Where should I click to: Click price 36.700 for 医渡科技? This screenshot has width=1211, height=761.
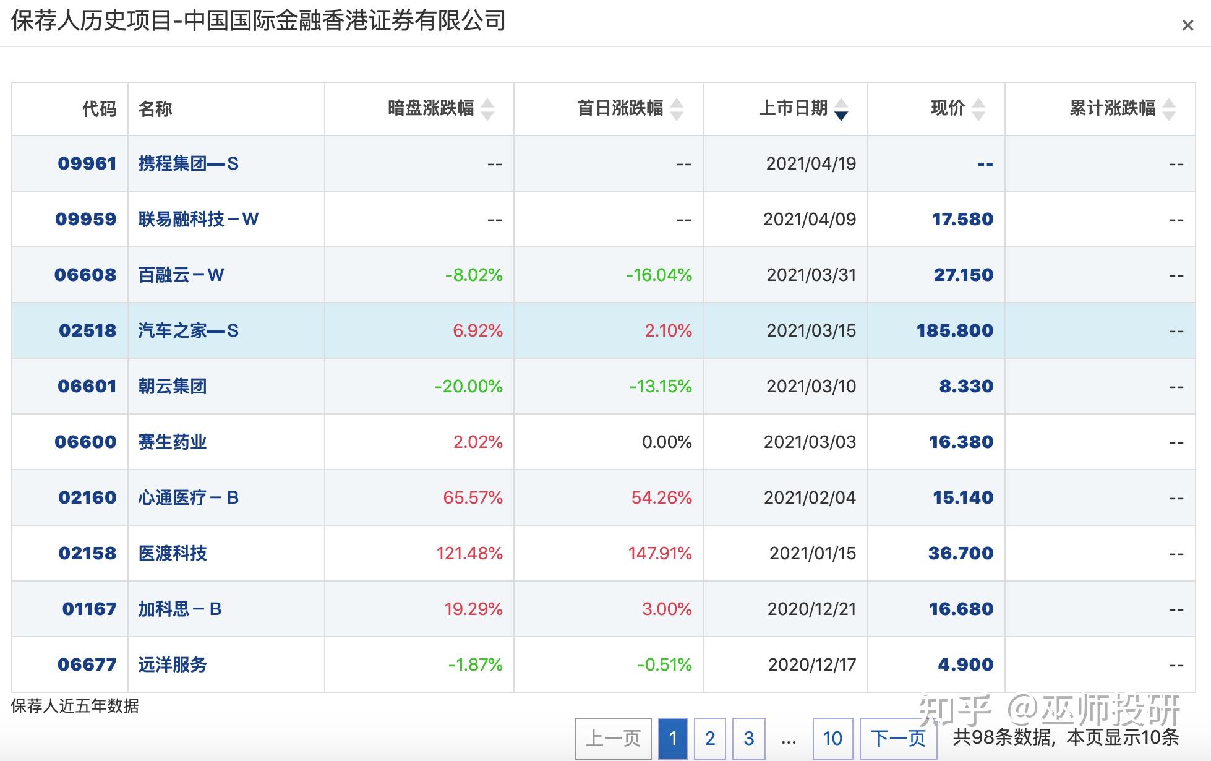click(x=961, y=553)
